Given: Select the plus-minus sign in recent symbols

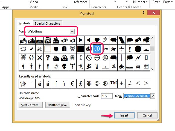Looking at the screenshot, I should [121, 84].
